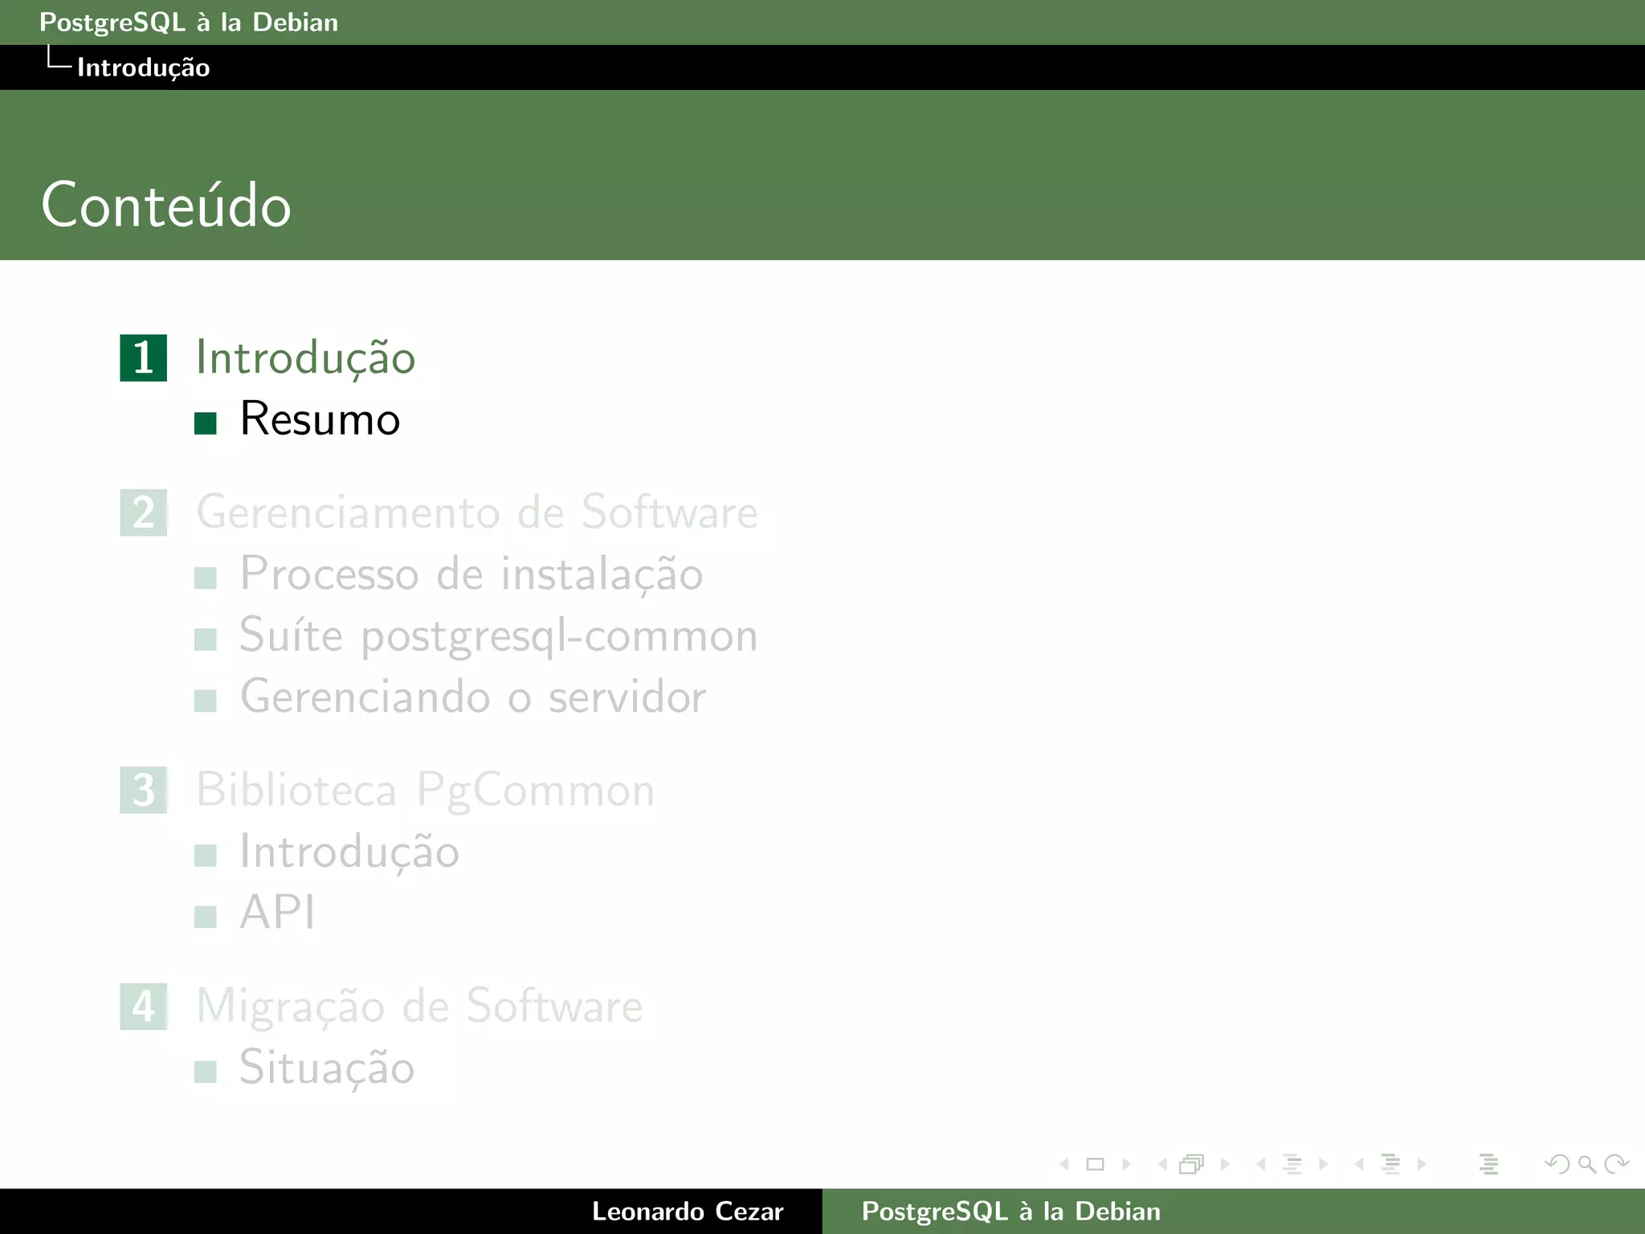Screen dimensions: 1645x1234
Task: Click the go-forward curved arrow icon
Action: [1616, 1164]
